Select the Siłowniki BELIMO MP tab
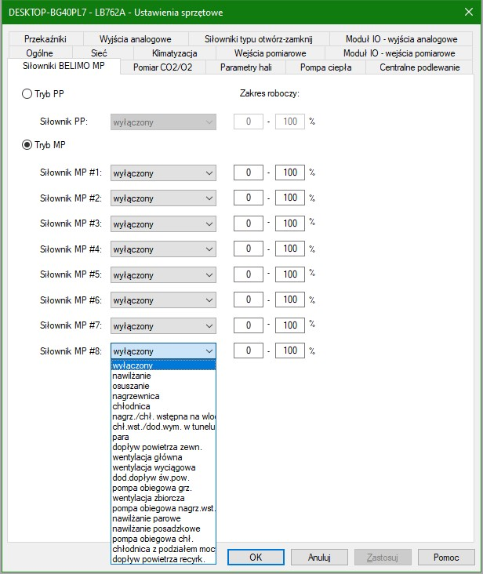Screen dimensions: 483x574 (64, 66)
